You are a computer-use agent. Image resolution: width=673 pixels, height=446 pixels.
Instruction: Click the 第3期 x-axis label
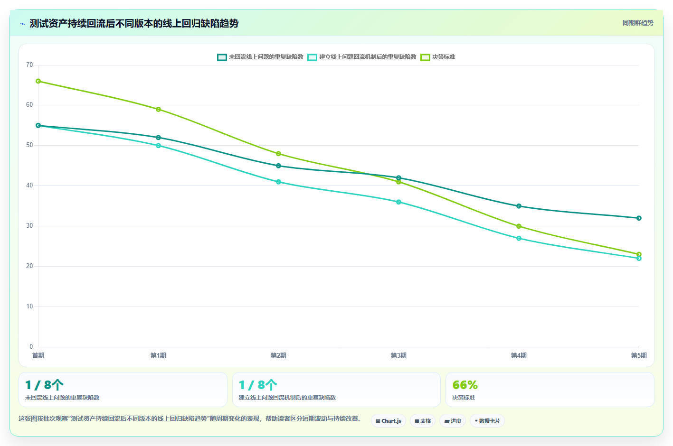click(x=399, y=355)
